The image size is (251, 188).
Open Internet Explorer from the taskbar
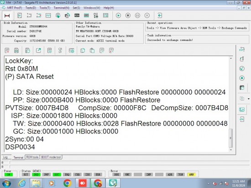(x=22, y=183)
